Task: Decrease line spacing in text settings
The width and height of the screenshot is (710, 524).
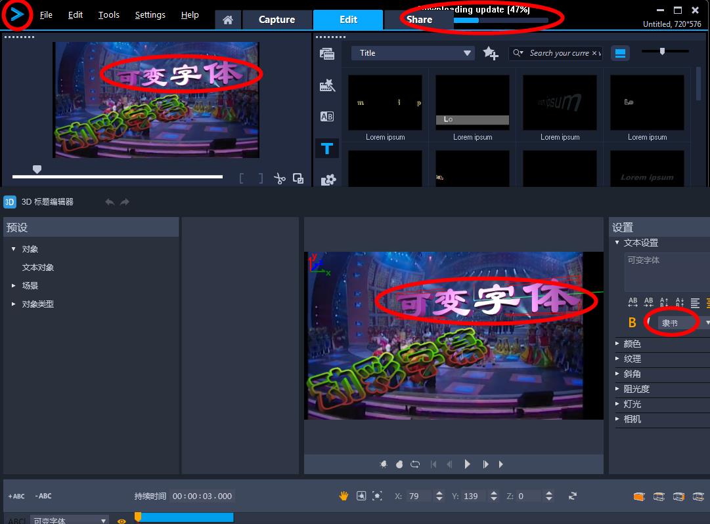Action: (x=680, y=302)
